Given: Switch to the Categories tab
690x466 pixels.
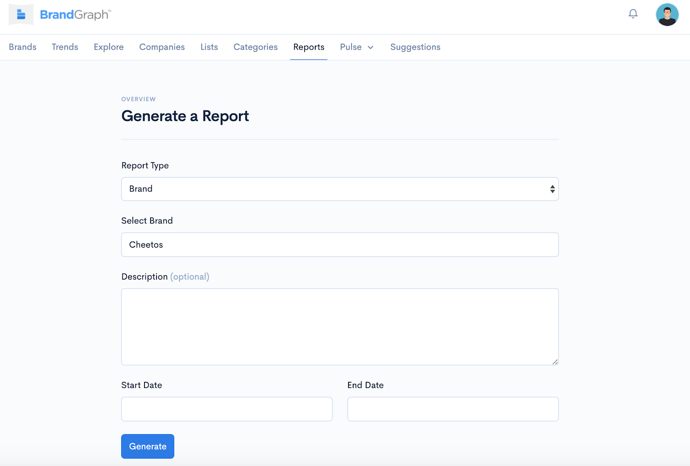Looking at the screenshot, I should (255, 47).
